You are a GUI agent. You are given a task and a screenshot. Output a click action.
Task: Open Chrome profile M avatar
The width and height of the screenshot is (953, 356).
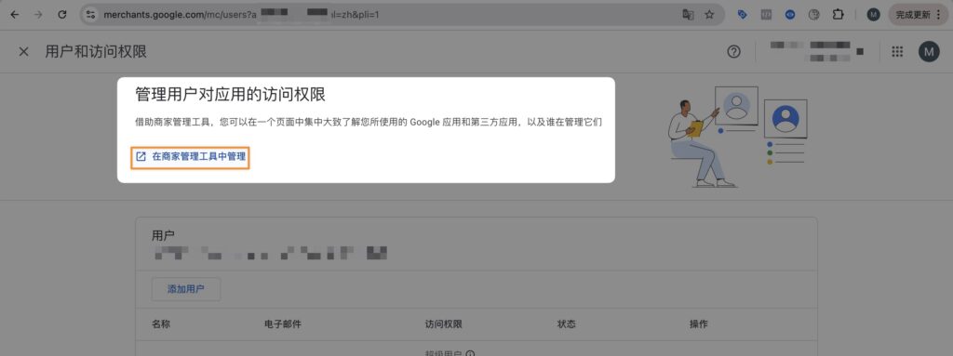tap(873, 15)
